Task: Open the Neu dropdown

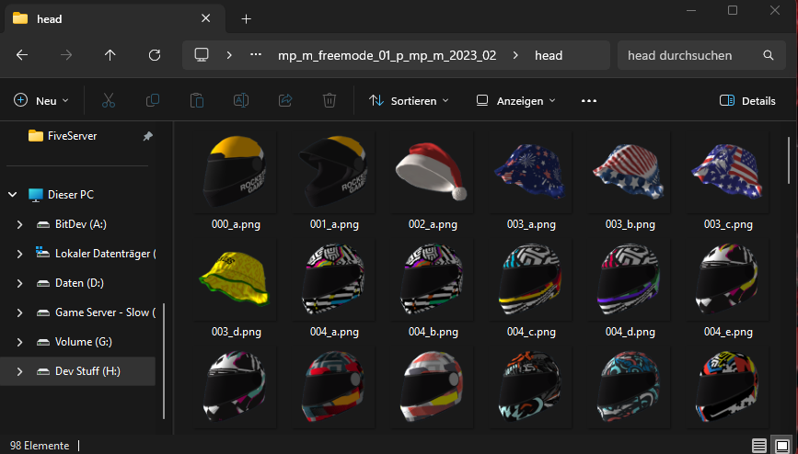Action: 41,101
